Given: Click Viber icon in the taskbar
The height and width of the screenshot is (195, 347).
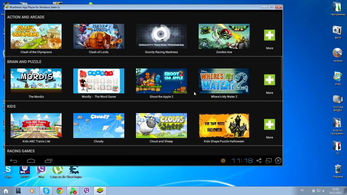Looking at the screenshot, I should 86,191.
